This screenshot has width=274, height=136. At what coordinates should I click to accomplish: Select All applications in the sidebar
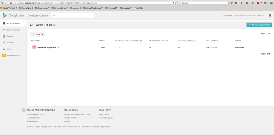pos(13,23)
